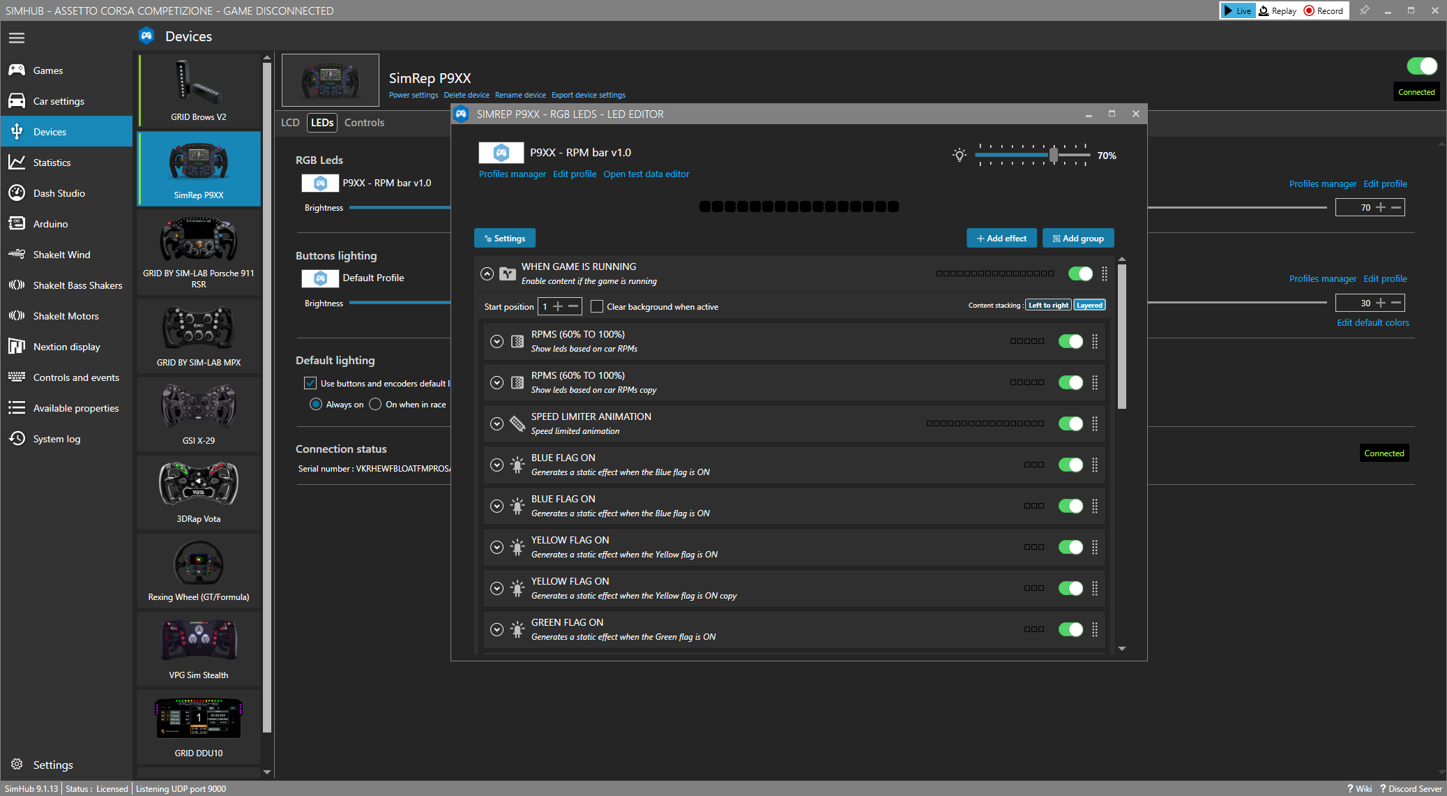This screenshot has height=796, width=1447.
Task: Click the Add effect button
Action: pyautogui.click(x=1001, y=239)
